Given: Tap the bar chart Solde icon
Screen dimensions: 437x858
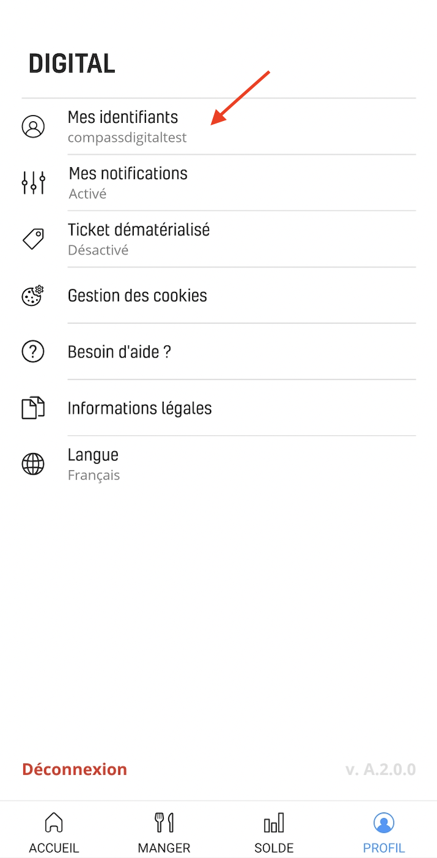Looking at the screenshot, I should tap(274, 823).
